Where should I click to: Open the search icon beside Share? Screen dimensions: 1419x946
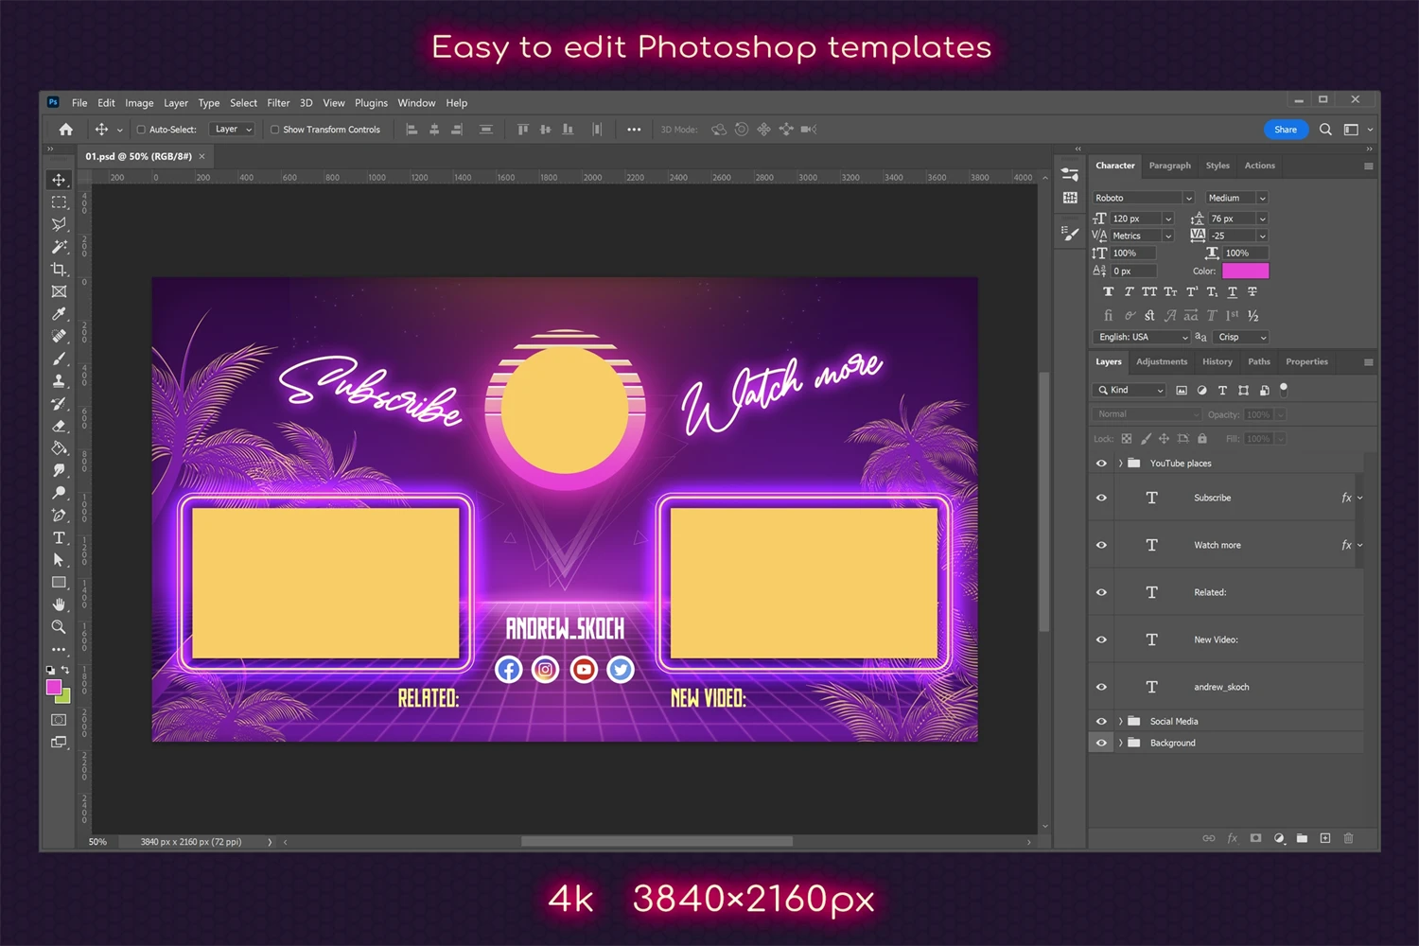pos(1325,130)
